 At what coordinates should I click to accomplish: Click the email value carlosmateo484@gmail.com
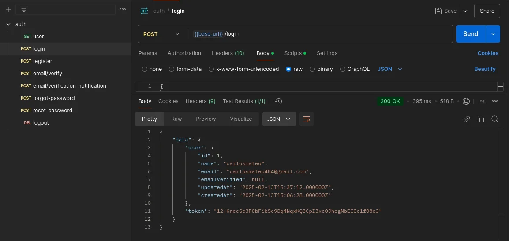click(268, 171)
